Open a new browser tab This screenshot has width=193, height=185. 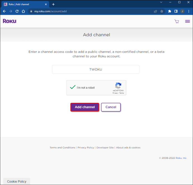pos(53,4)
